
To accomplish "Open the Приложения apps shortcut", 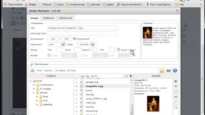I will (13, 4).
